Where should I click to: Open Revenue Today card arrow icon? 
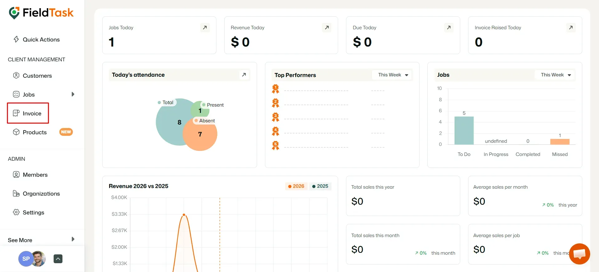[x=327, y=28]
